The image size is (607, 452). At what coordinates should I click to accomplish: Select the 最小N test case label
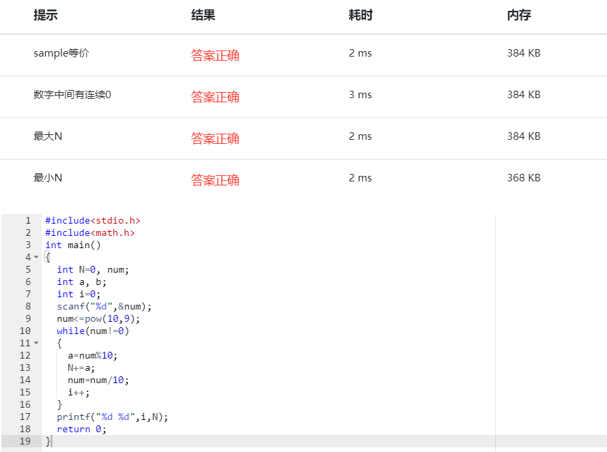point(48,178)
